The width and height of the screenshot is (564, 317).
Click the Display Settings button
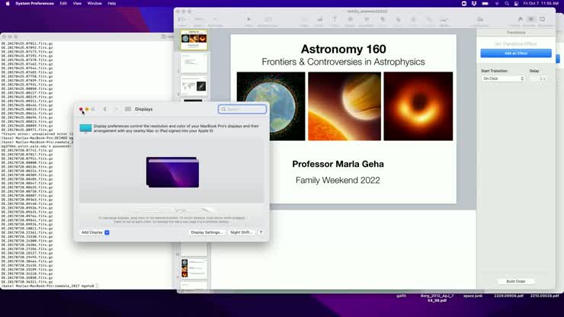(x=207, y=232)
